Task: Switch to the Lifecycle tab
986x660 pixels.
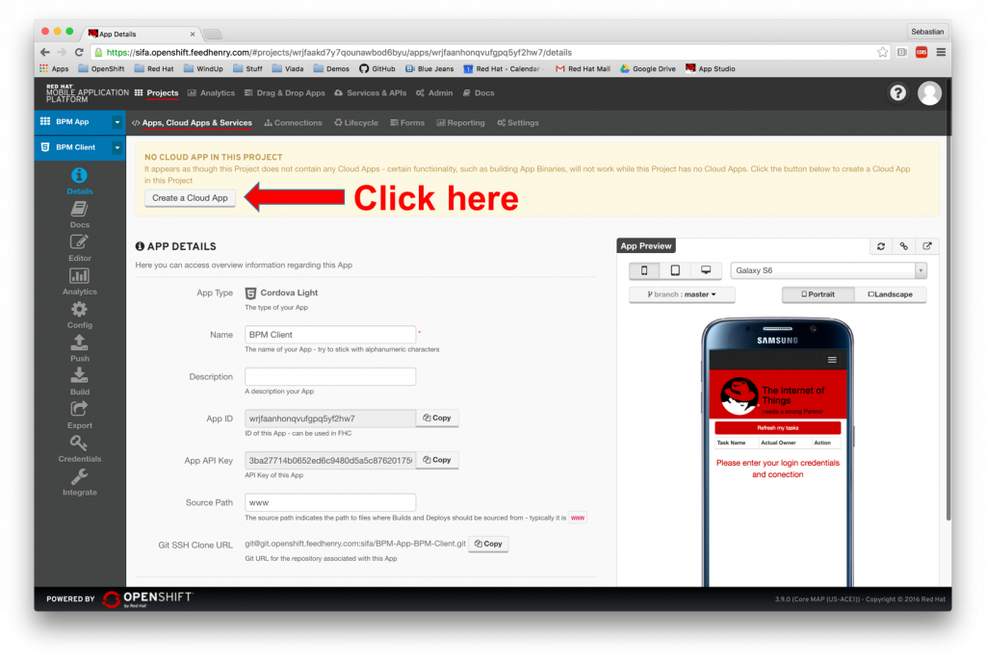Action: (356, 122)
